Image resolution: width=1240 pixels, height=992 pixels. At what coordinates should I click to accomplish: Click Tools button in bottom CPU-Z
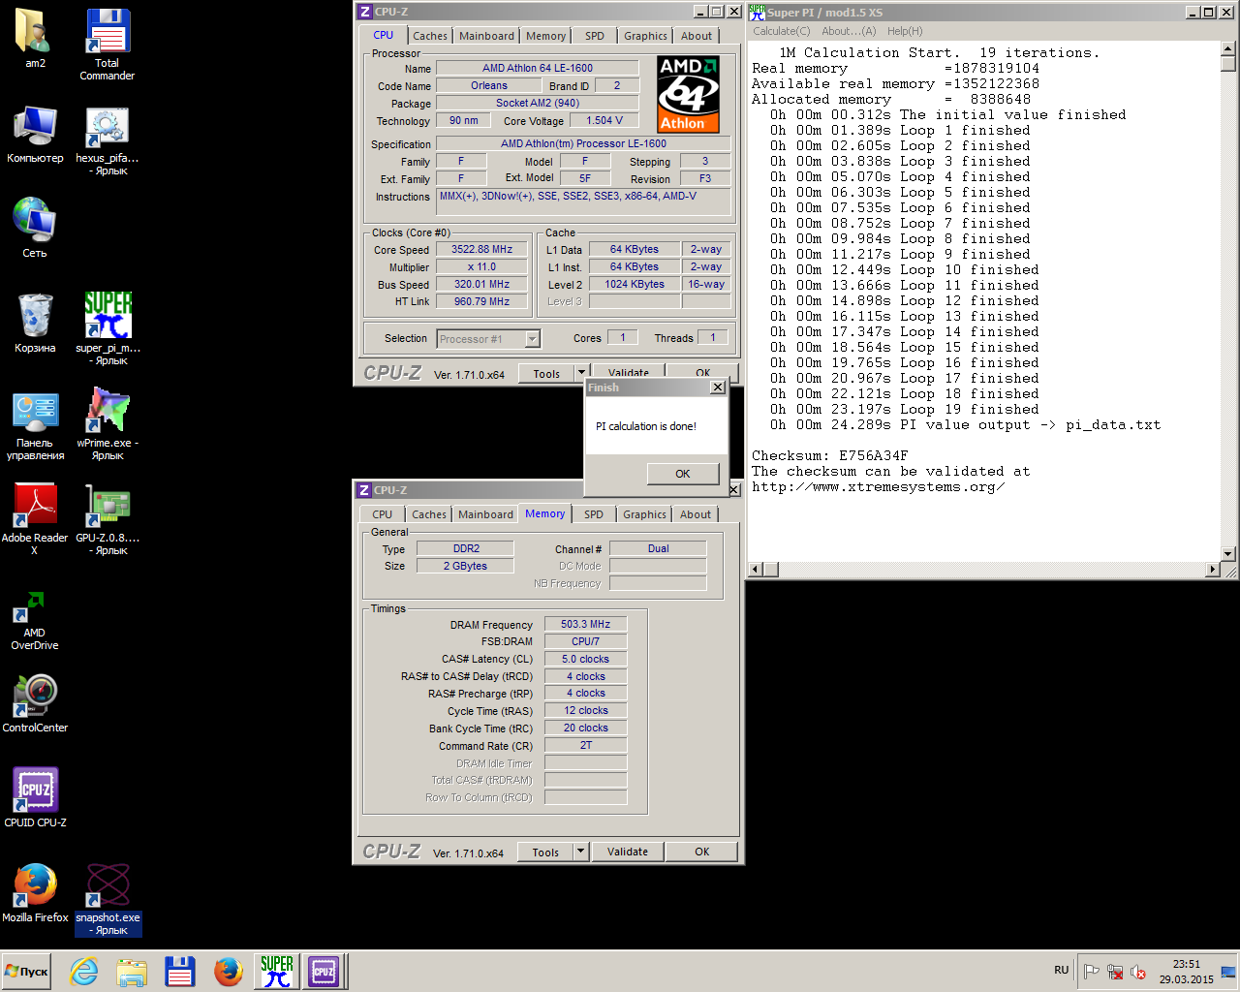[545, 852]
